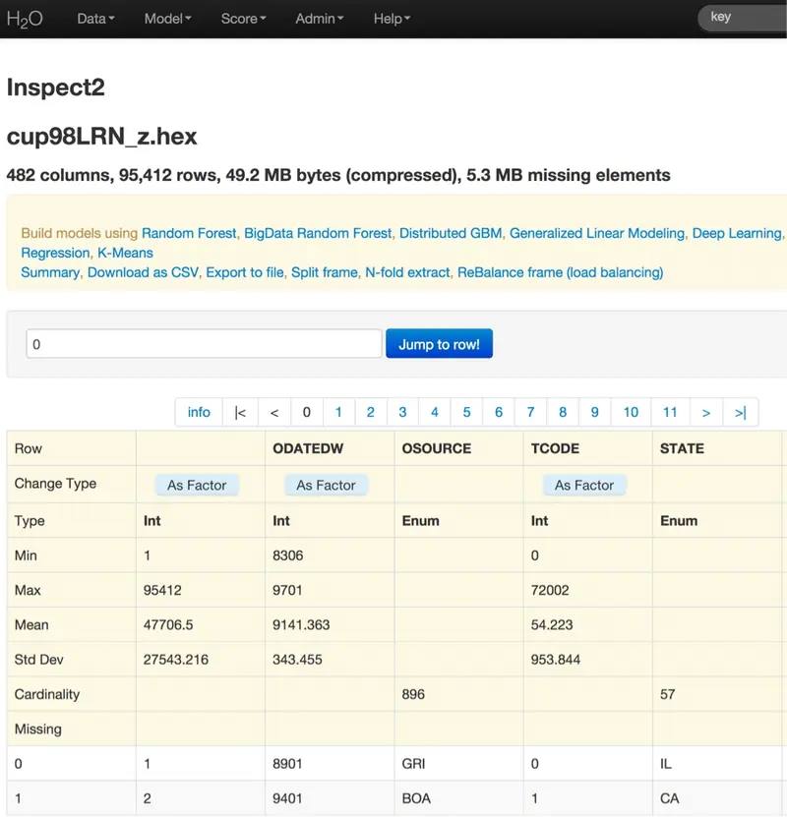This screenshot has height=817, width=787.
Task: Open the Admin dropdown menu
Action: click(x=320, y=19)
